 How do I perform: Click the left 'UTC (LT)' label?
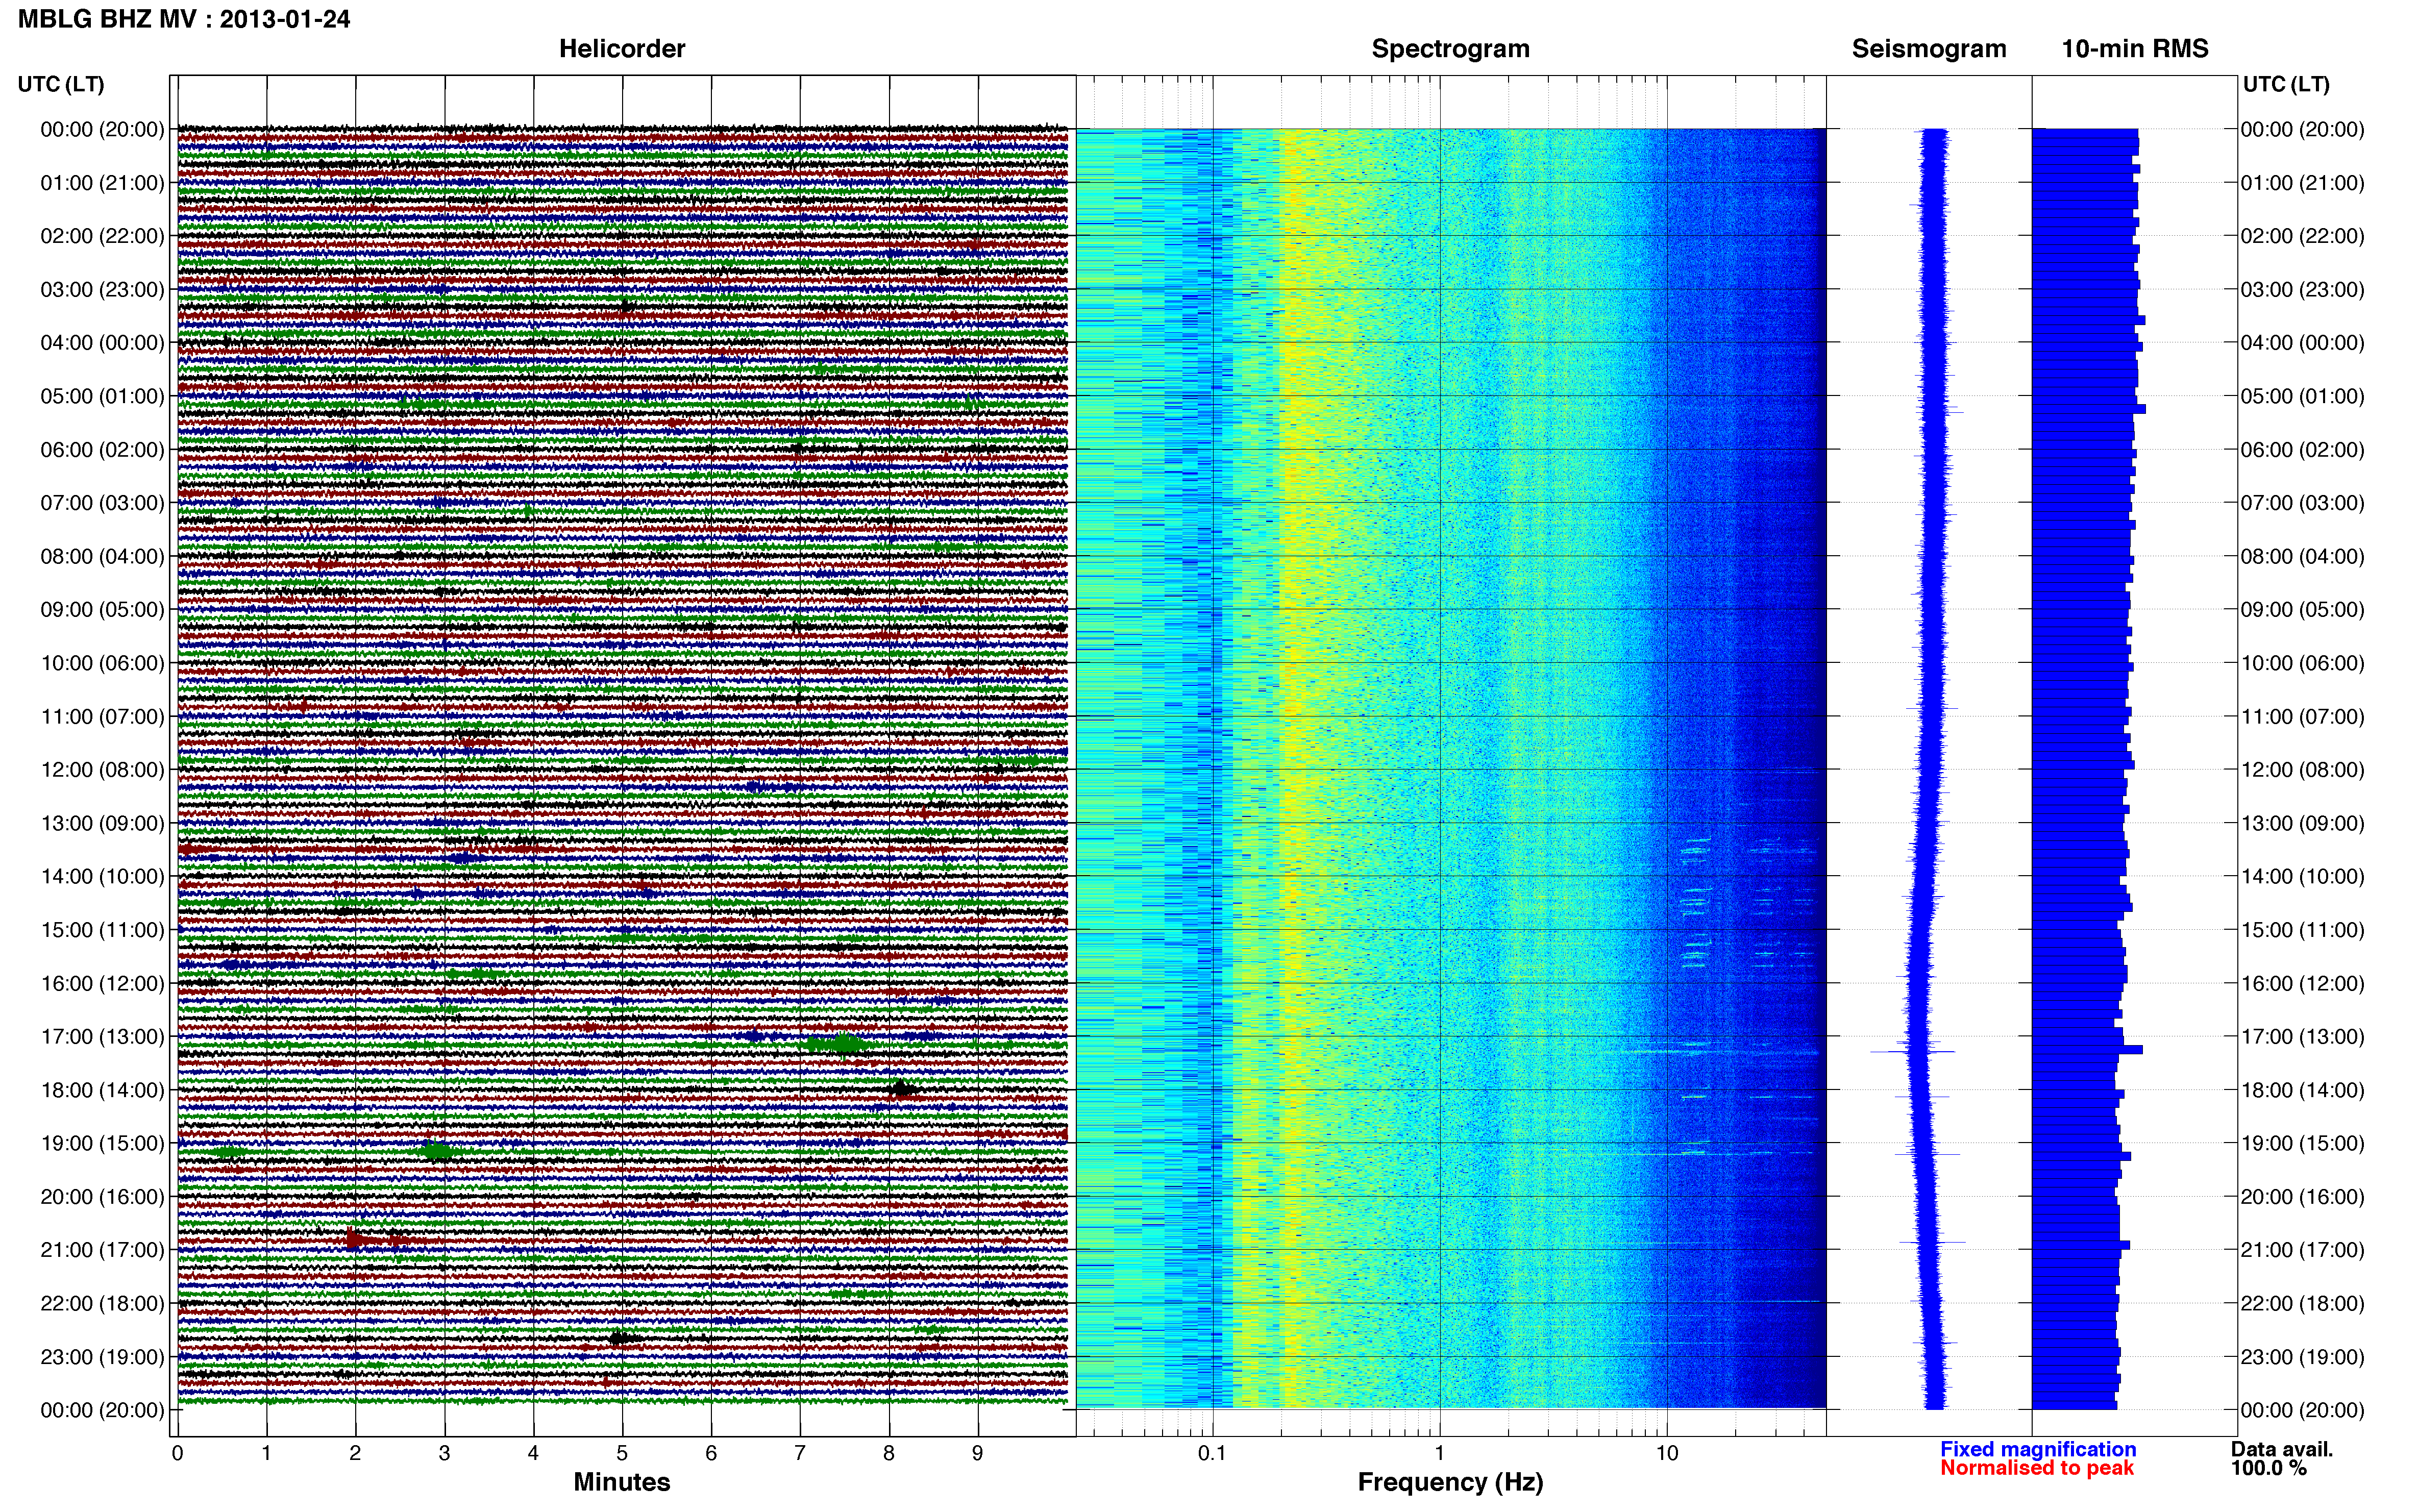tap(61, 84)
